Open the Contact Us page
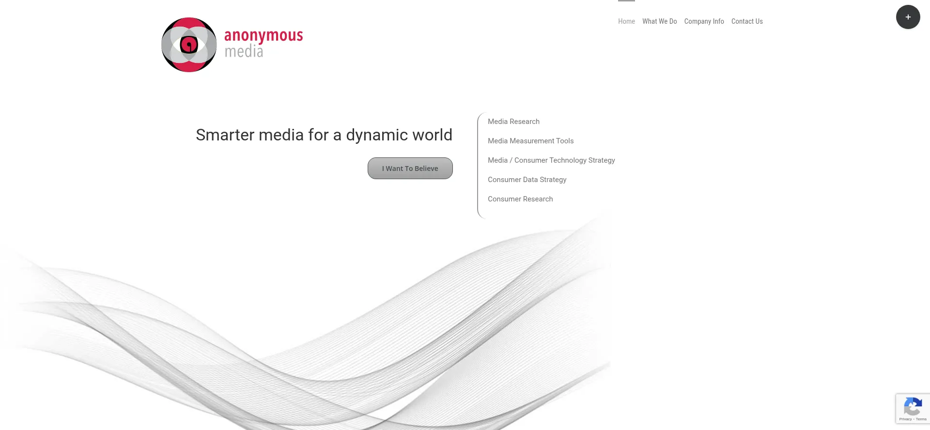Image resolution: width=930 pixels, height=430 pixels. (747, 21)
